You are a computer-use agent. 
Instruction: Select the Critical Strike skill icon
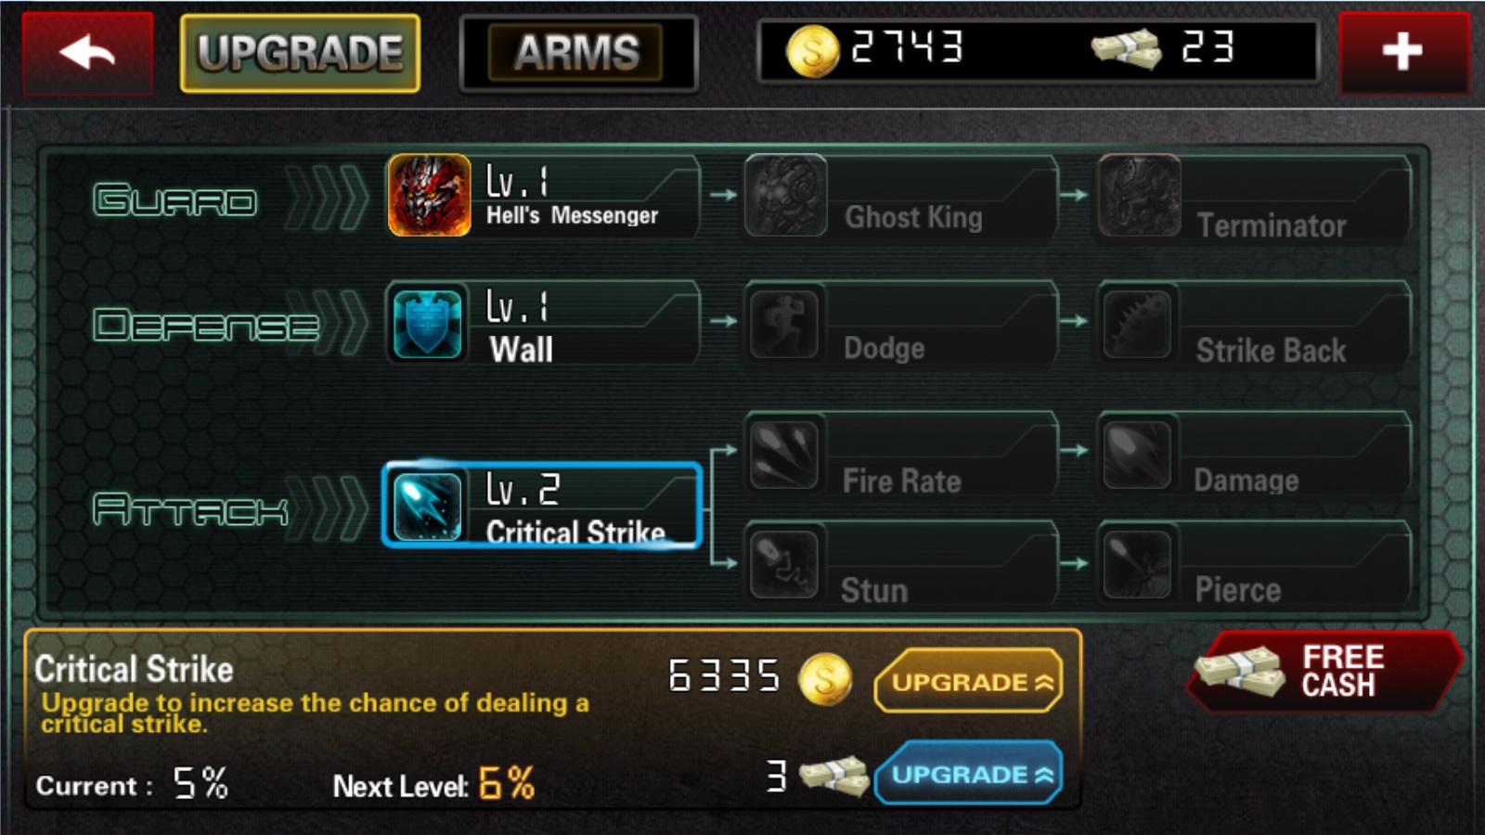coord(427,506)
